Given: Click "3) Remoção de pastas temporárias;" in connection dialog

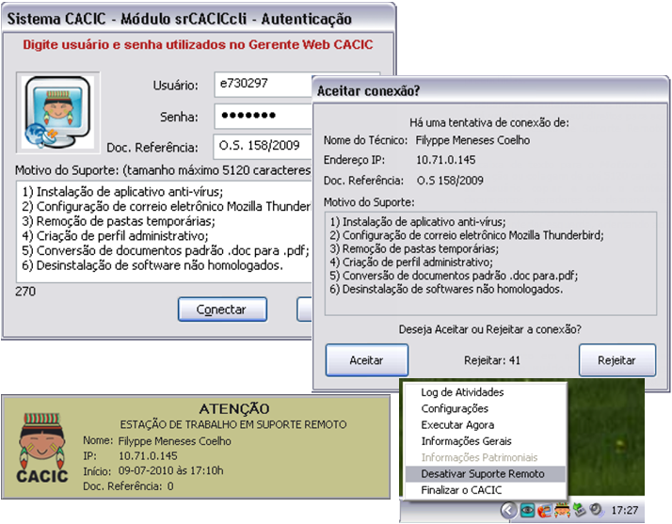Looking at the screenshot, I should (x=414, y=249).
